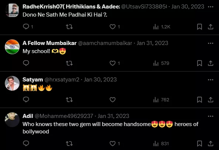View analytics showing 1.2K views

pos(162,27)
